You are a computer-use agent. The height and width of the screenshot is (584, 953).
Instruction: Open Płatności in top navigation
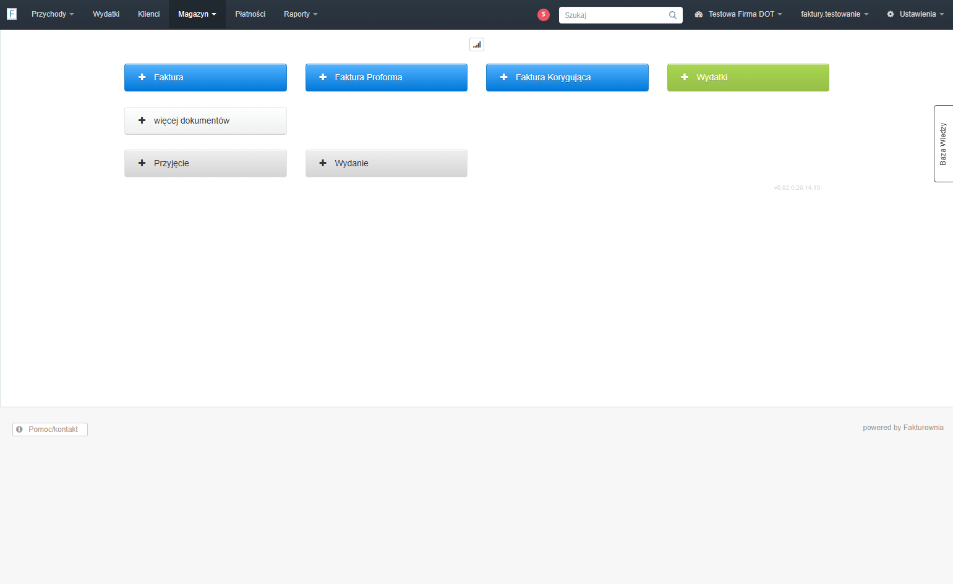(250, 14)
